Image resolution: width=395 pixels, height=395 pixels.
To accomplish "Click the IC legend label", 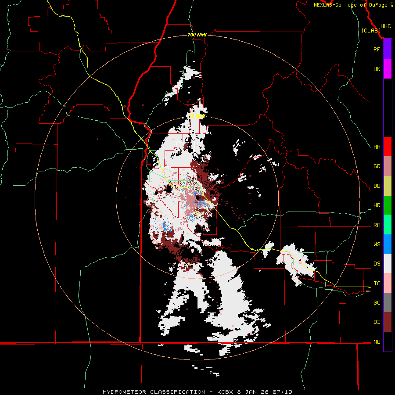I will pos(377,284).
